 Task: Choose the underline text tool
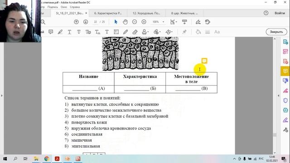(69, 32)
